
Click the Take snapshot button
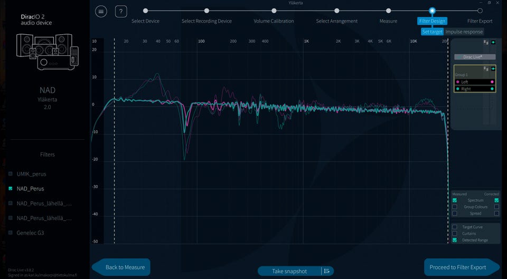click(x=289, y=271)
